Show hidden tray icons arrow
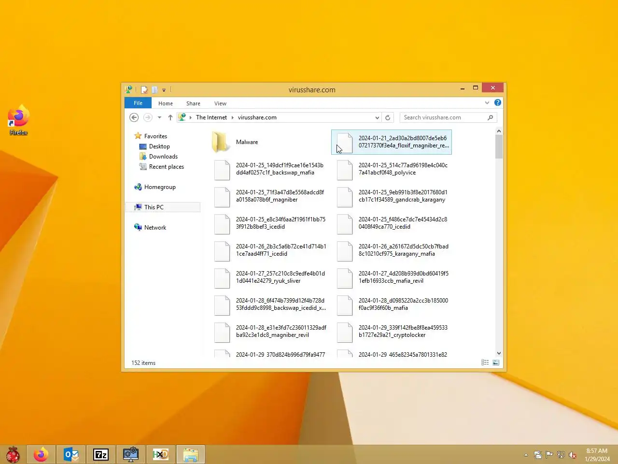The height and width of the screenshot is (464, 618). point(526,455)
